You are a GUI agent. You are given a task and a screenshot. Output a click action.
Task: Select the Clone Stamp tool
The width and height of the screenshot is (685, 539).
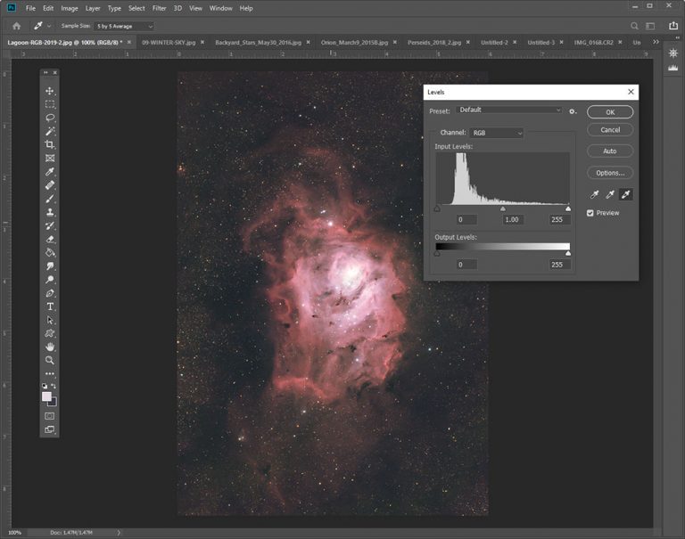point(50,212)
